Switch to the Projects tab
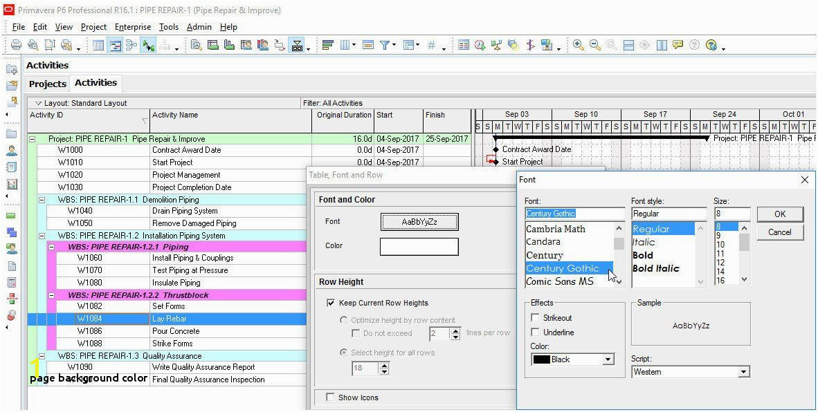 48,84
